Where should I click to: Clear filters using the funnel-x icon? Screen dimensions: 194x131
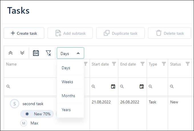coord(48,53)
